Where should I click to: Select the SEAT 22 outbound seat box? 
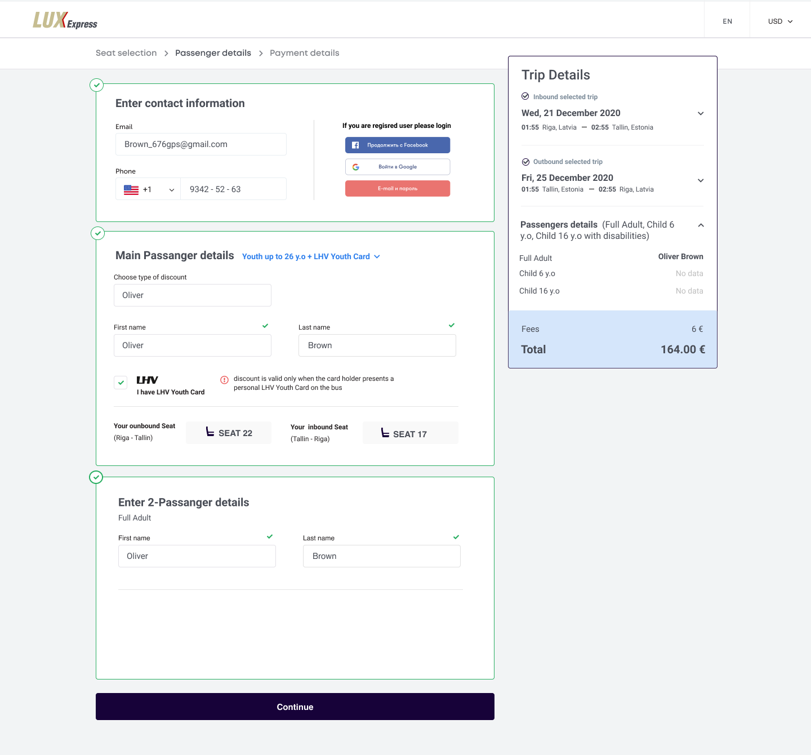(x=229, y=433)
